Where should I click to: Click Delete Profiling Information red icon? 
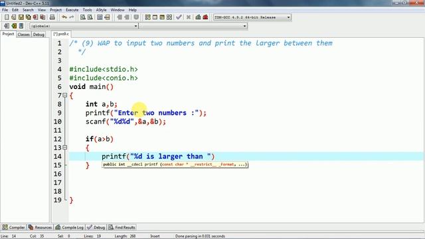205,17
